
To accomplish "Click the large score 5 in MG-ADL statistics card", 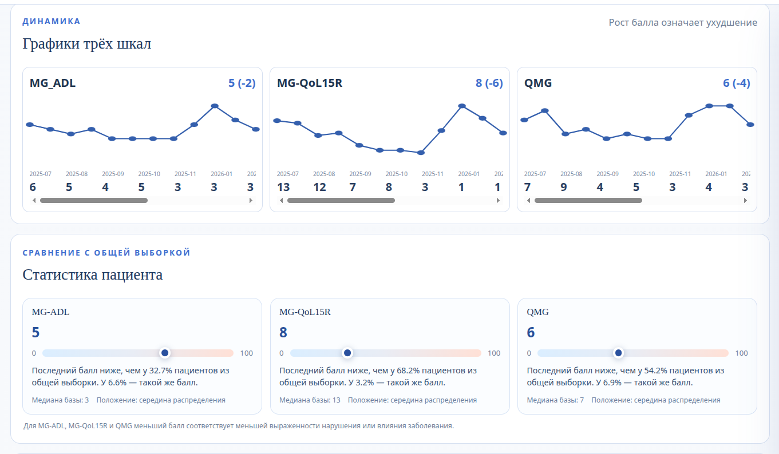I will 36,333.
